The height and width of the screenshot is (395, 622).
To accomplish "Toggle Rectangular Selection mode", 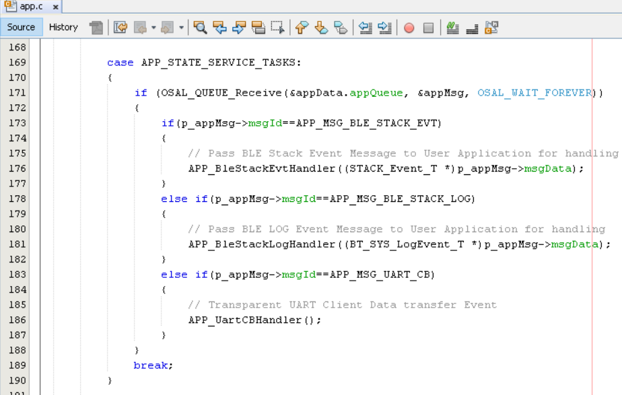I will click(277, 28).
